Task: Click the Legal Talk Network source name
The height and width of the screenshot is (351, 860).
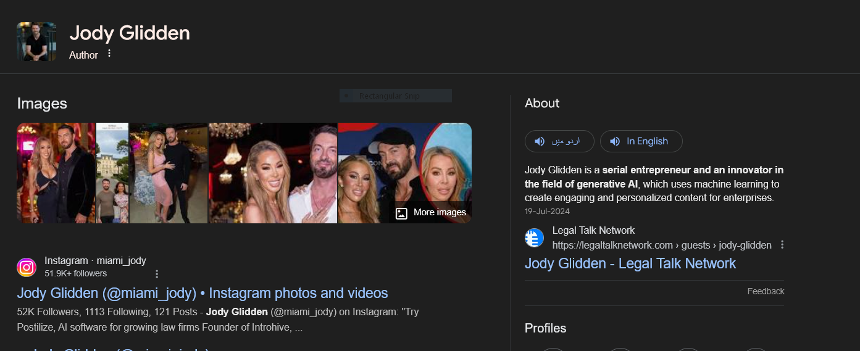Action: click(593, 230)
